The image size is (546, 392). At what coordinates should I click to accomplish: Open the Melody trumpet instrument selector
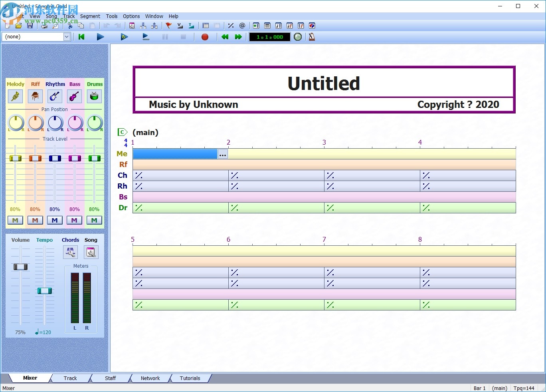tap(15, 96)
